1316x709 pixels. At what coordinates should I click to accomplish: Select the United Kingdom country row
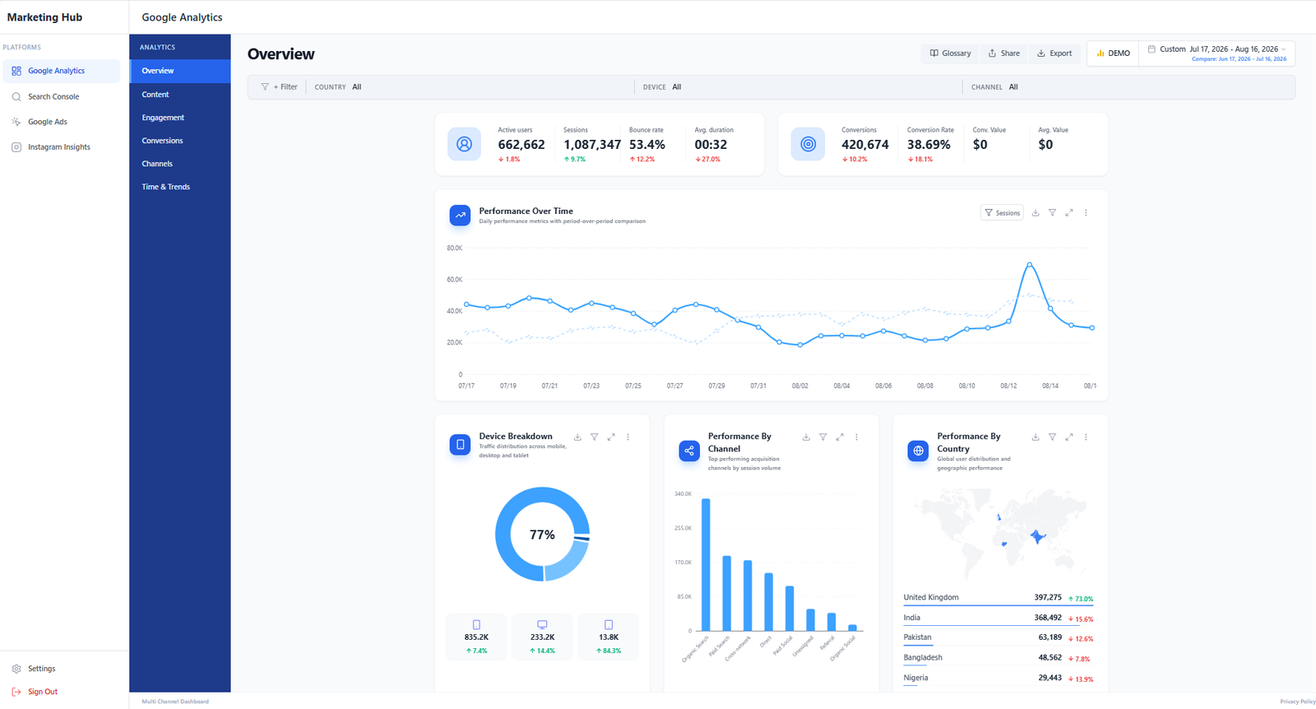coord(998,598)
